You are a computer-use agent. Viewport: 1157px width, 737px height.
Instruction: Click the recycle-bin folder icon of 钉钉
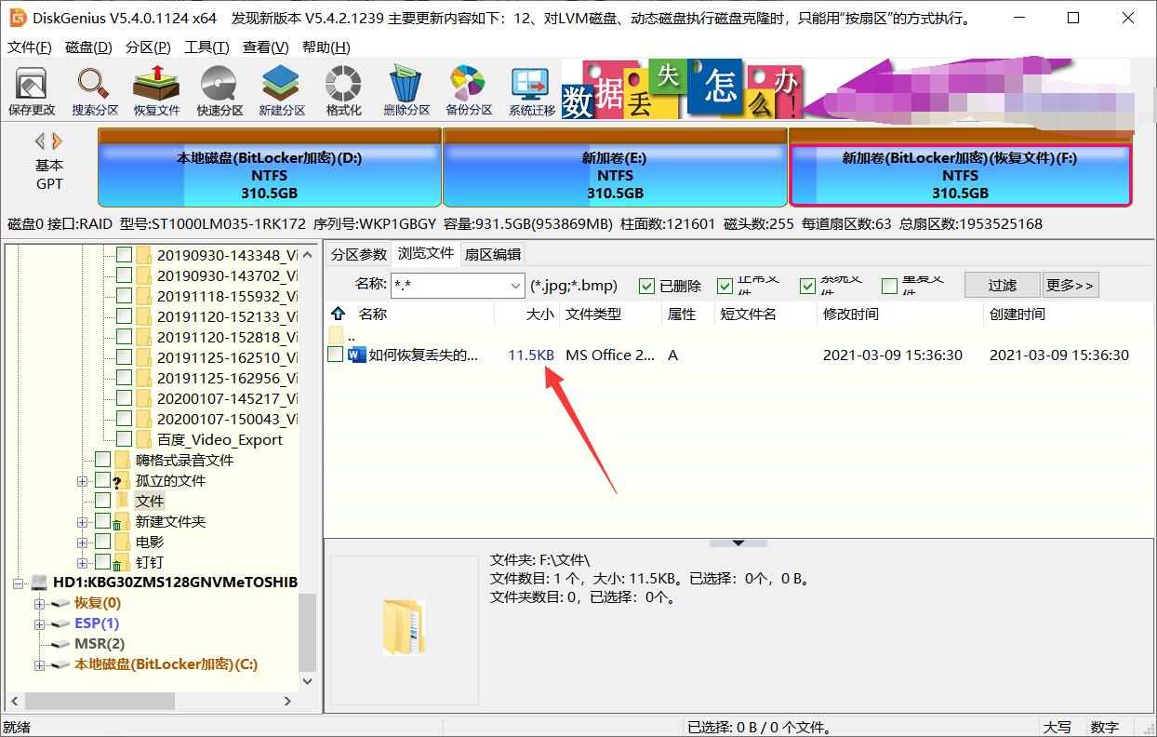point(122,563)
